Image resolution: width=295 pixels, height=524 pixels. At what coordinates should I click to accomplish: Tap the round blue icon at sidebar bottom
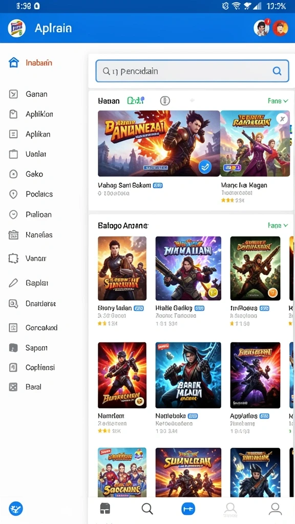click(16, 509)
